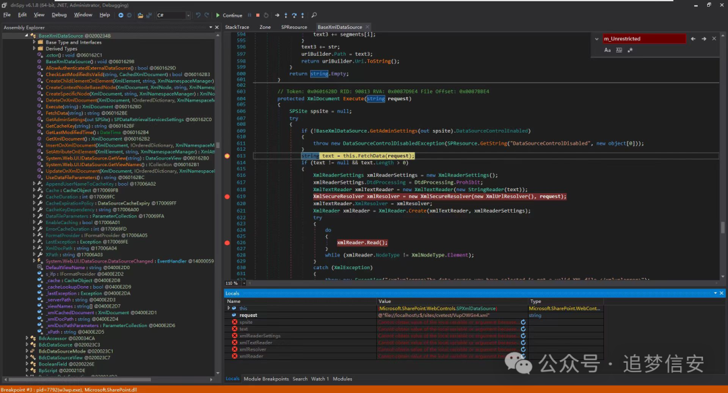Click the Step Over debug icon
728x393 pixels.
(295, 15)
